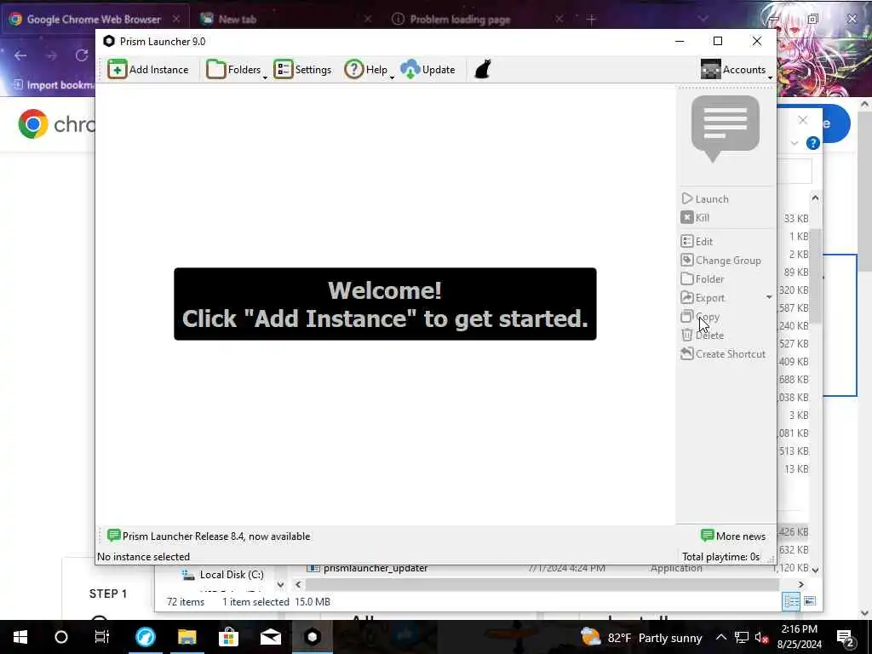This screenshot has width=872, height=654.
Task: Click the Update cloud button
Action: coord(427,70)
